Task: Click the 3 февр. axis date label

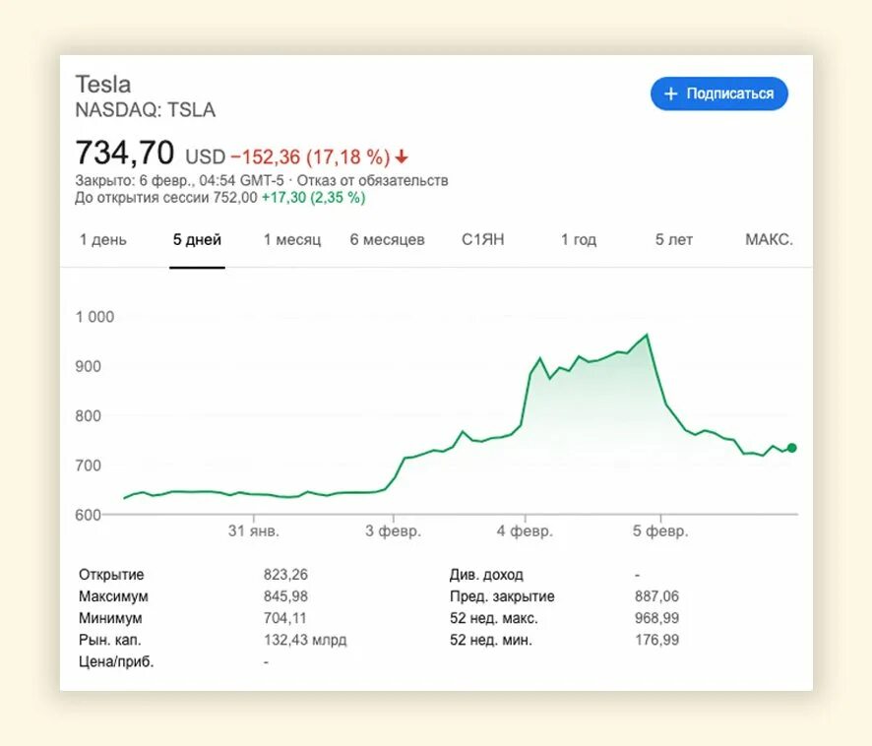Action: pyautogui.click(x=393, y=531)
